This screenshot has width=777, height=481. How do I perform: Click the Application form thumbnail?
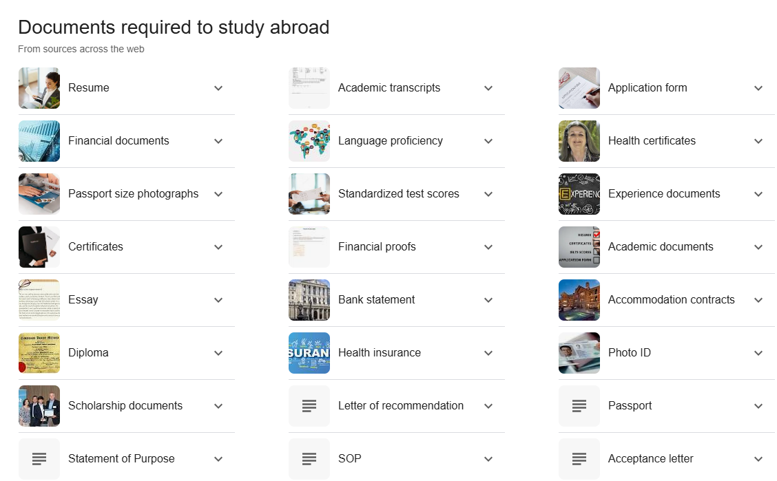click(x=579, y=88)
